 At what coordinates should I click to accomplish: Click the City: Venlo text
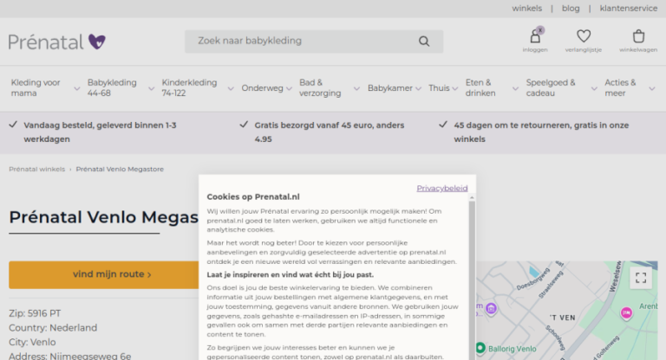[x=32, y=342]
